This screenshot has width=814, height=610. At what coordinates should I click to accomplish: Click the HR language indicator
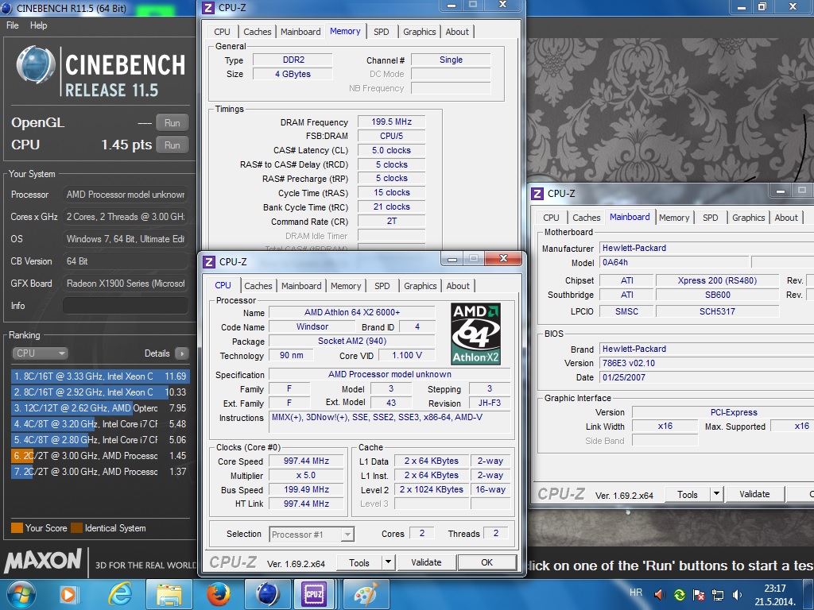pos(636,592)
